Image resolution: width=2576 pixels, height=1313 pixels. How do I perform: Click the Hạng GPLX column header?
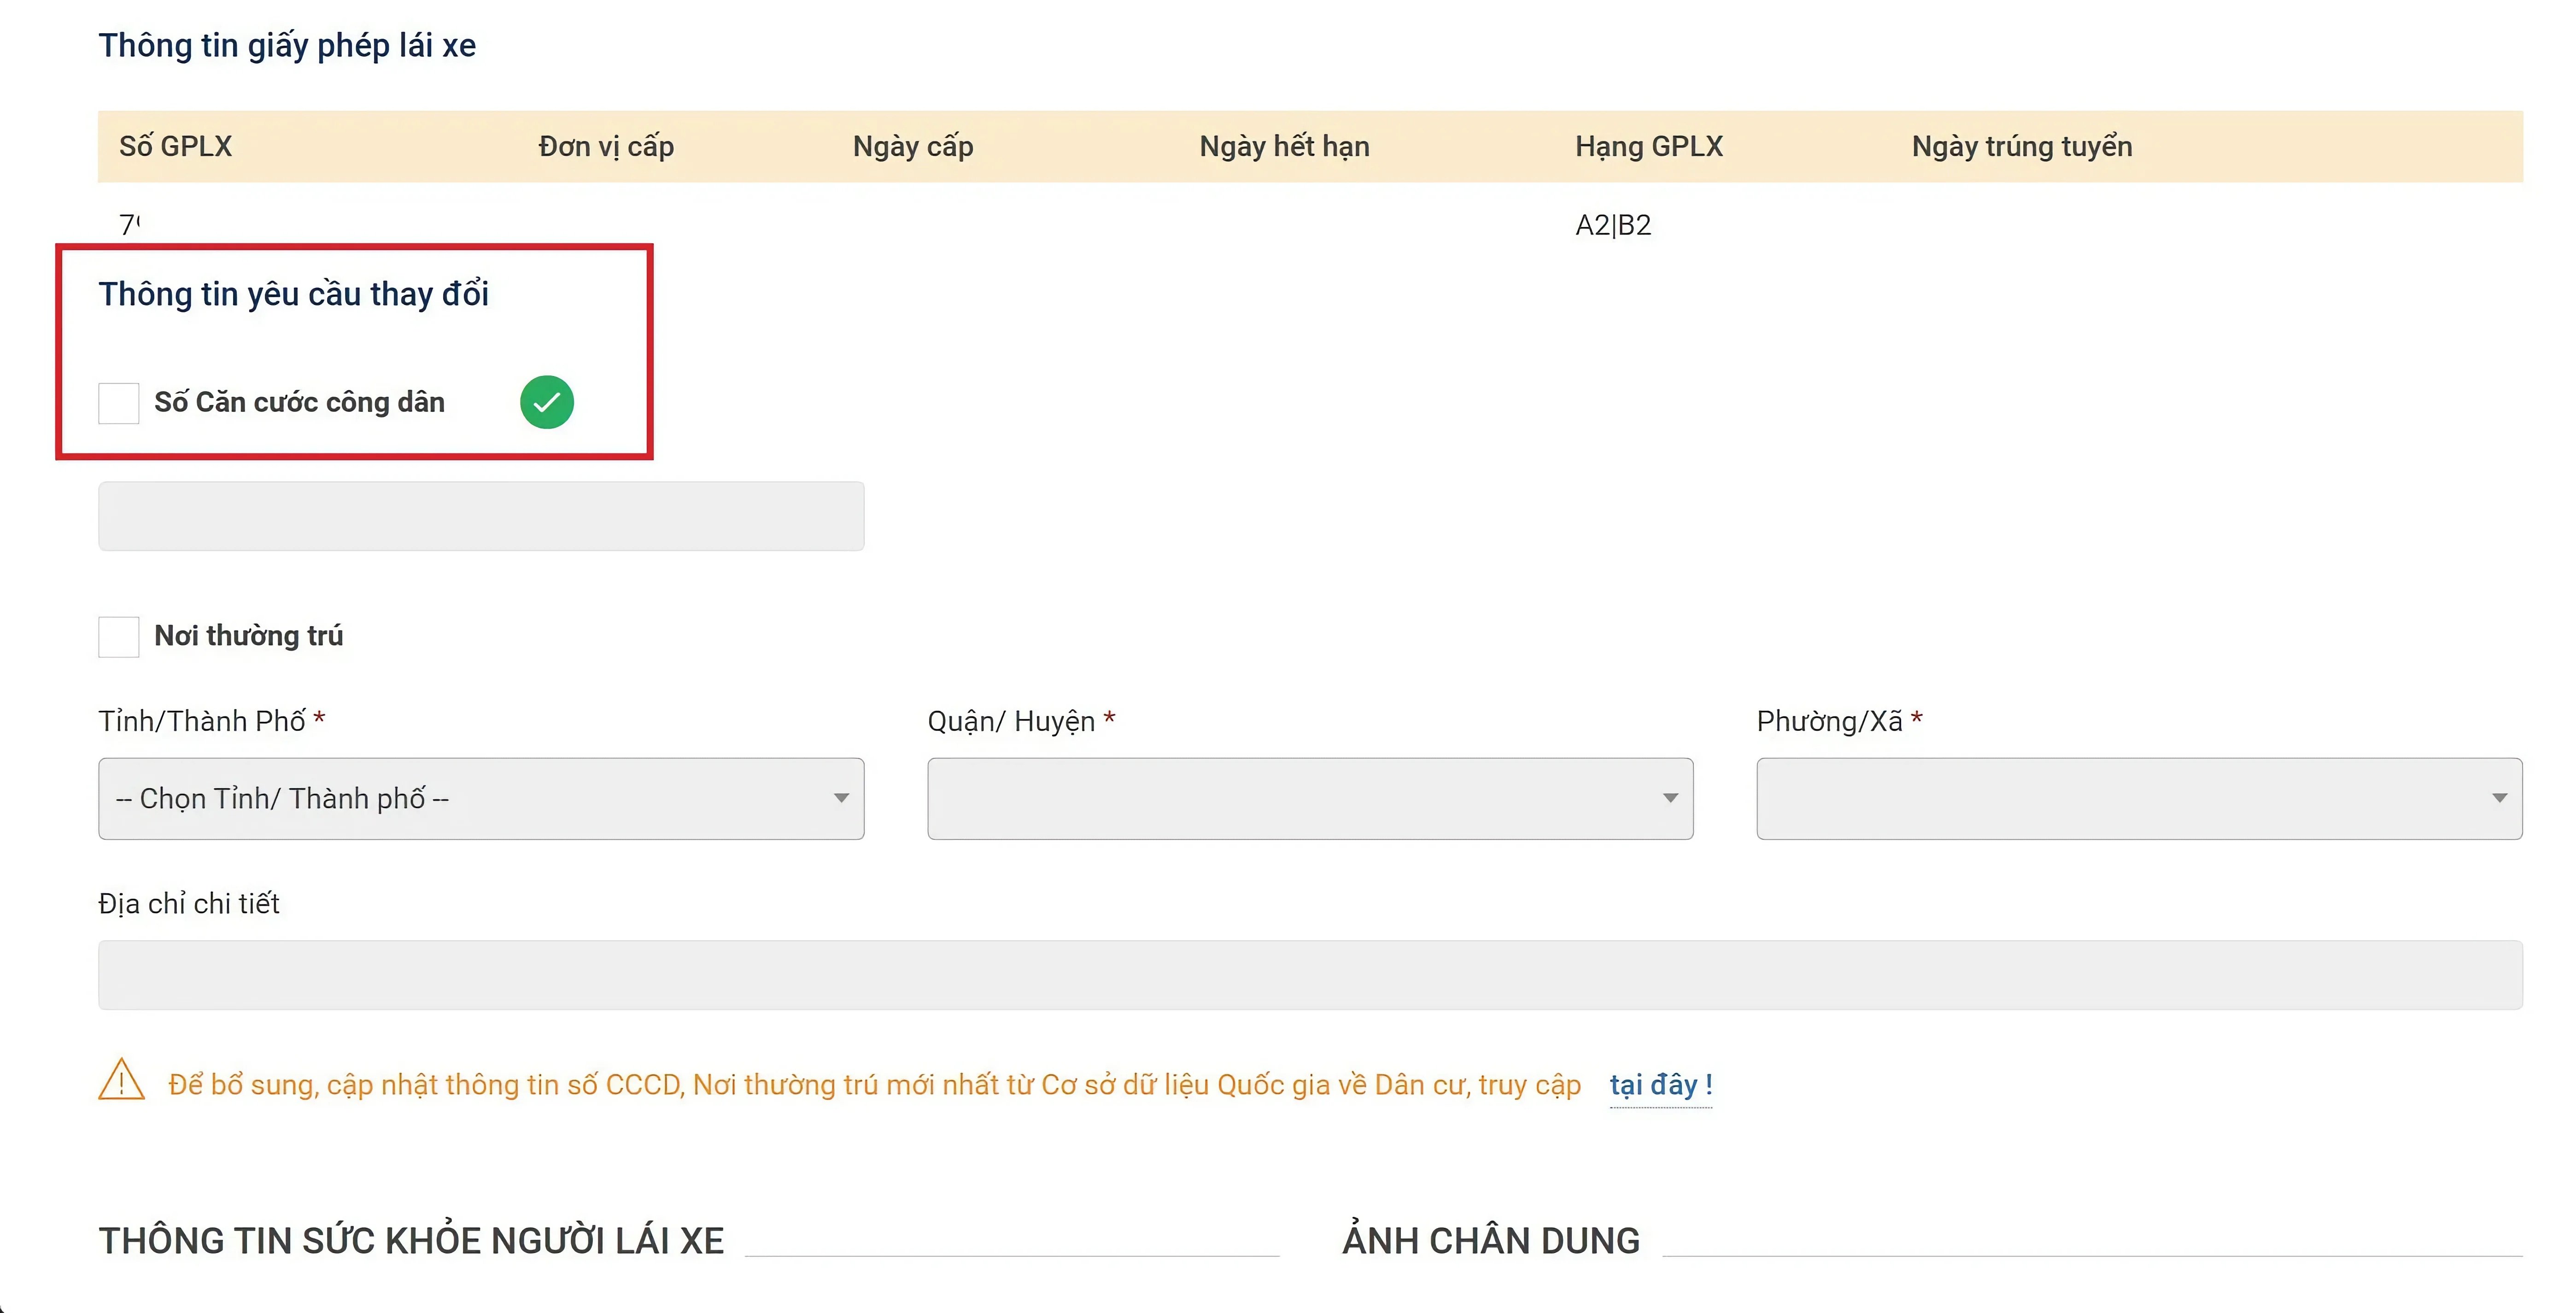tap(1649, 147)
